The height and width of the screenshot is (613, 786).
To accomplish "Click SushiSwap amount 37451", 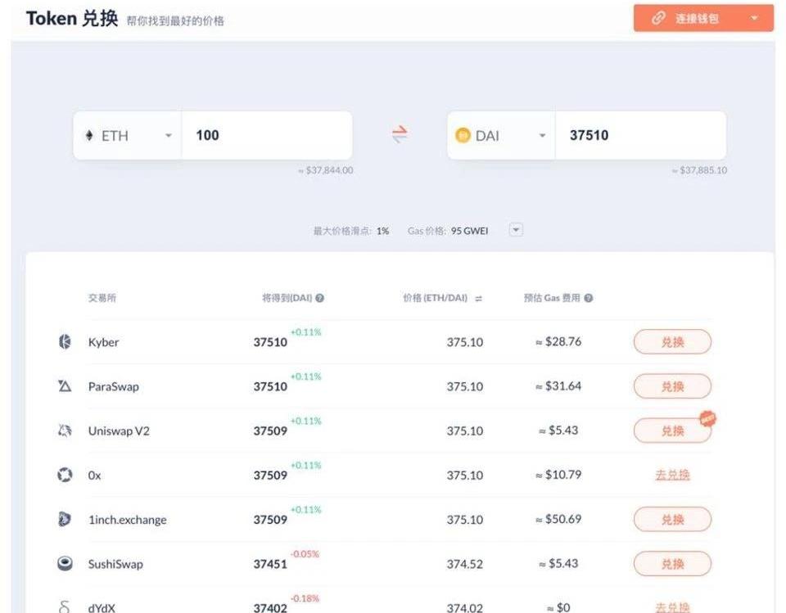I will coord(270,564).
